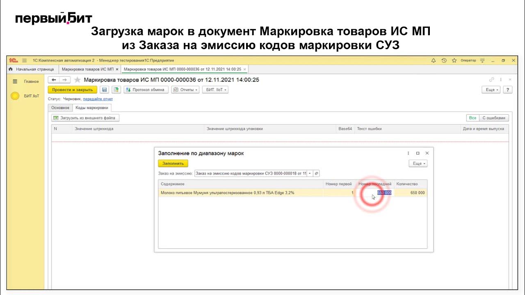Viewport: 525px width, 295px height.
Task: Select the Молоко питьевое Мумуня row
Action: pos(292,193)
